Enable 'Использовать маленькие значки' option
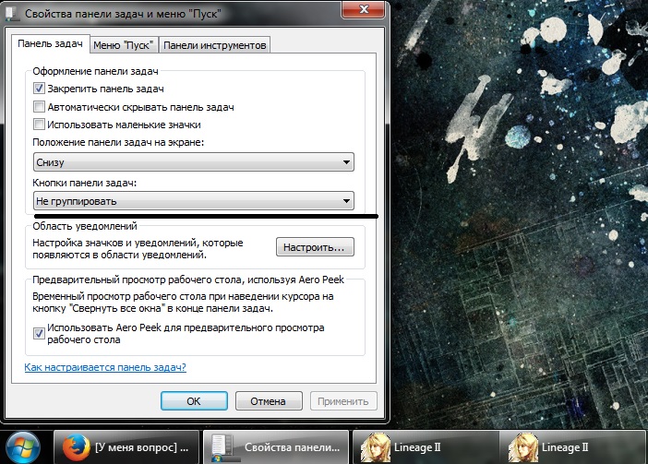Screen dimensions: 648x464 tap(39, 124)
